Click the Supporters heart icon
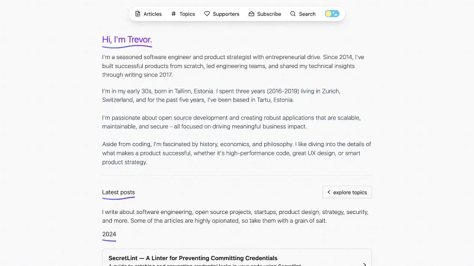474x266 pixels. pyautogui.click(x=207, y=14)
